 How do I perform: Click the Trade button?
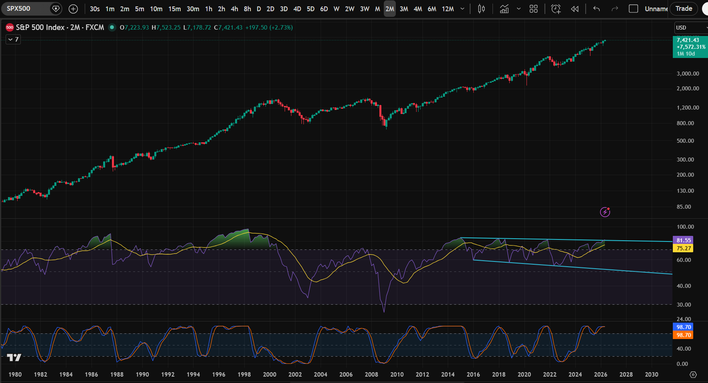[684, 8]
